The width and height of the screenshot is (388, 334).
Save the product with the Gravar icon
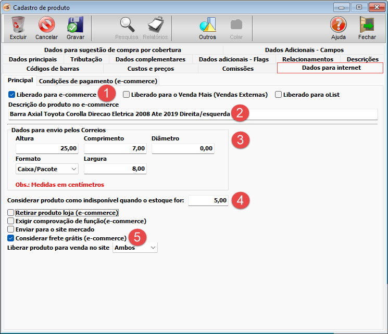[x=75, y=24]
